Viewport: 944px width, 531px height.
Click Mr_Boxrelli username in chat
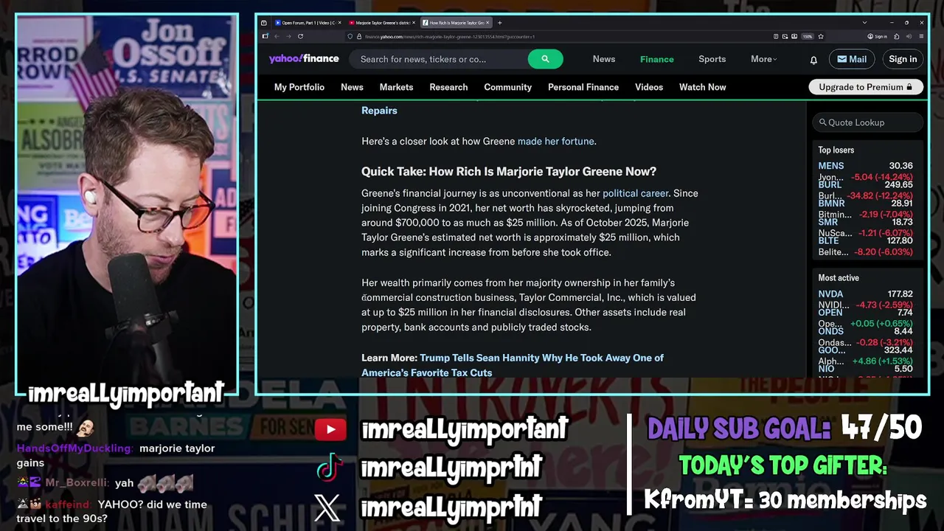[x=77, y=483]
